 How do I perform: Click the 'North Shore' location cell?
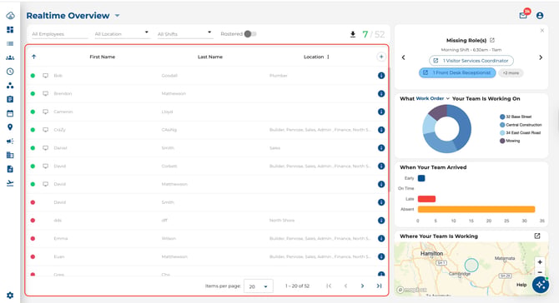(x=282, y=221)
